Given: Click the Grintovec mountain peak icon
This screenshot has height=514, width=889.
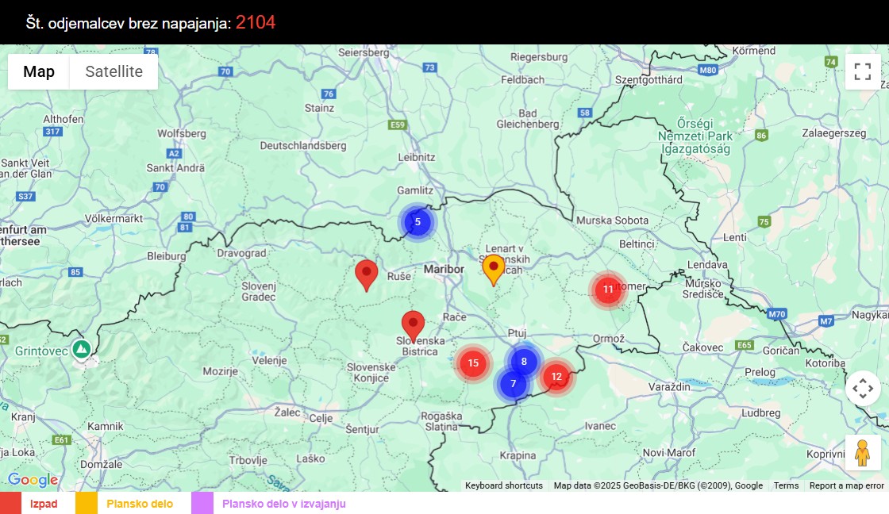Looking at the screenshot, I should tap(79, 348).
